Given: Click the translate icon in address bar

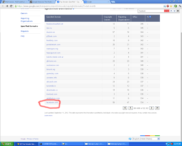Looking at the screenshot, I should tap(165, 6).
